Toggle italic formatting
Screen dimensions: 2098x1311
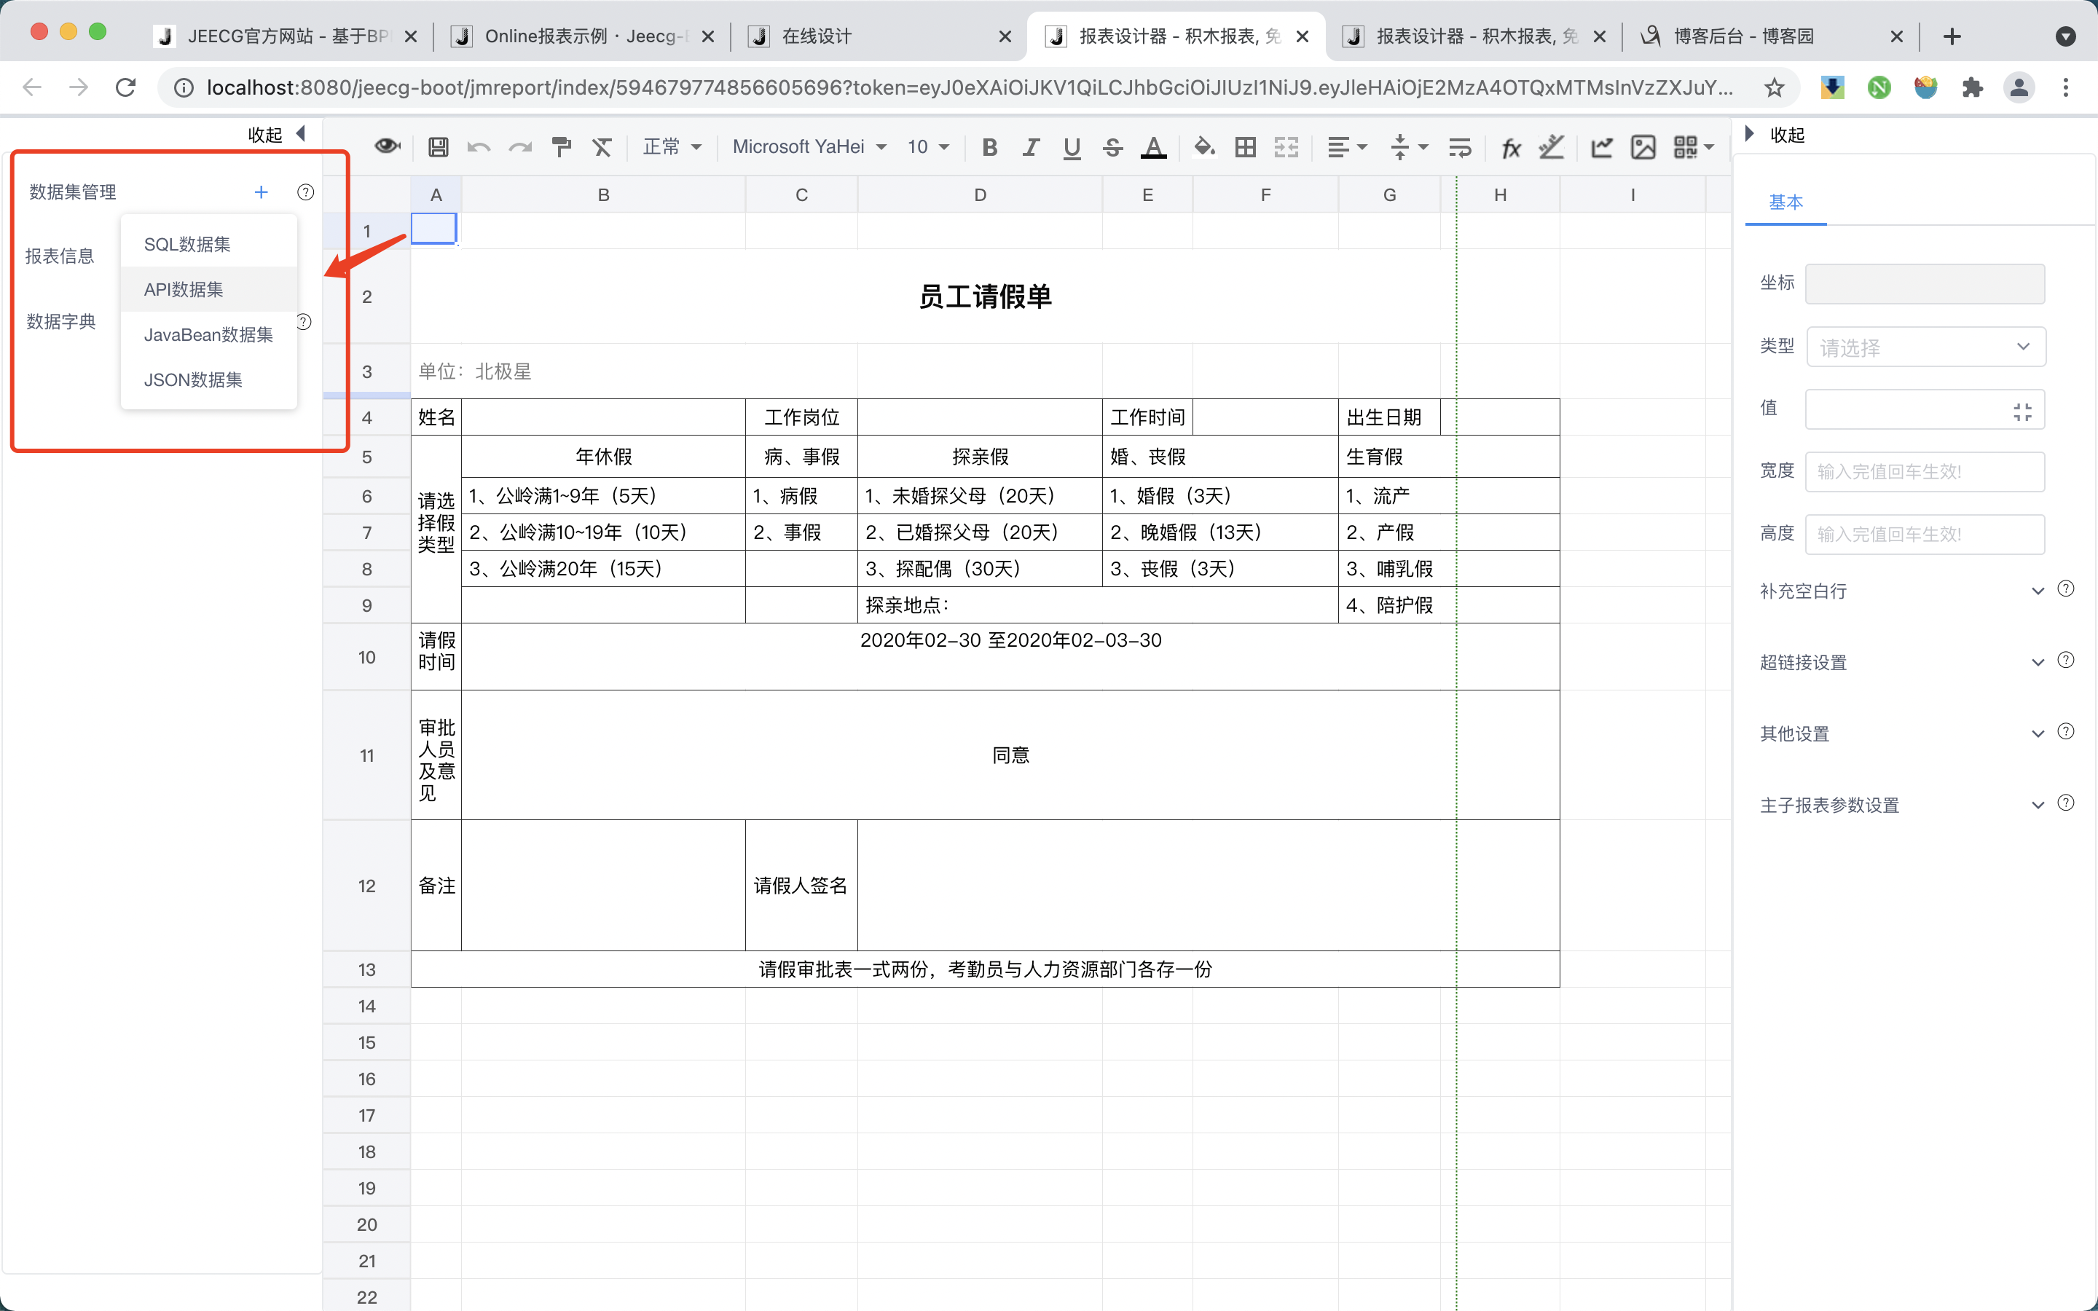point(1030,147)
